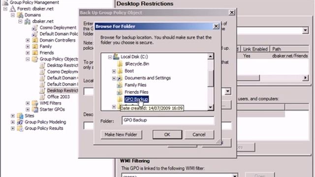Expand the Domain Controllers node
This screenshot has height=177, width=315.
point(28,40)
